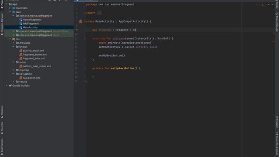Screen dimensions: 279x157
Task: Click the onCreate function fold marker
Action: [x=85, y=38]
